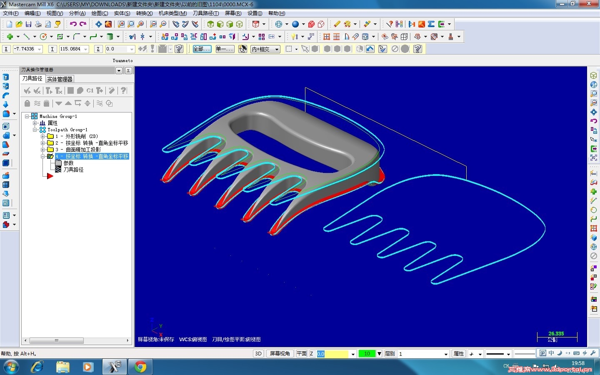Switch to the 刀具路径 tab
The image size is (600, 375).
[x=32, y=79]
